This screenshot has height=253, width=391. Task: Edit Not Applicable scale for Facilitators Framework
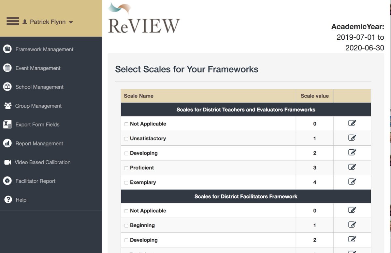(x=352, y=210)
